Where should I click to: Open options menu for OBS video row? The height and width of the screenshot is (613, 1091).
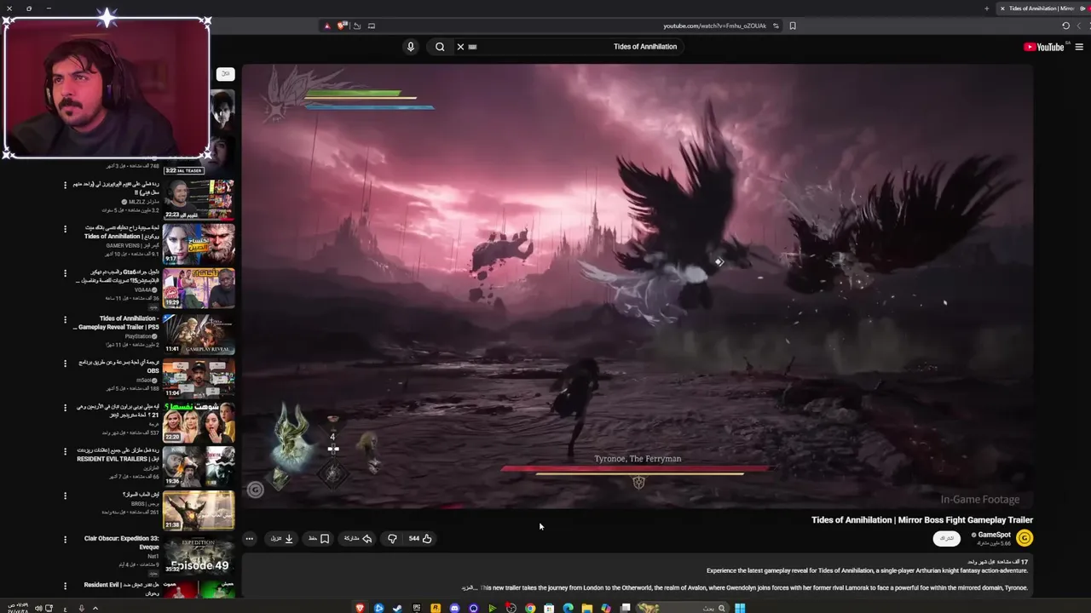tap(65, 364)
